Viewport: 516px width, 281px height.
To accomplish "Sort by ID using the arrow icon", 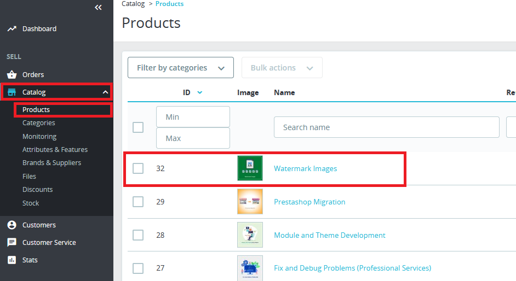I will pos(199,93).
